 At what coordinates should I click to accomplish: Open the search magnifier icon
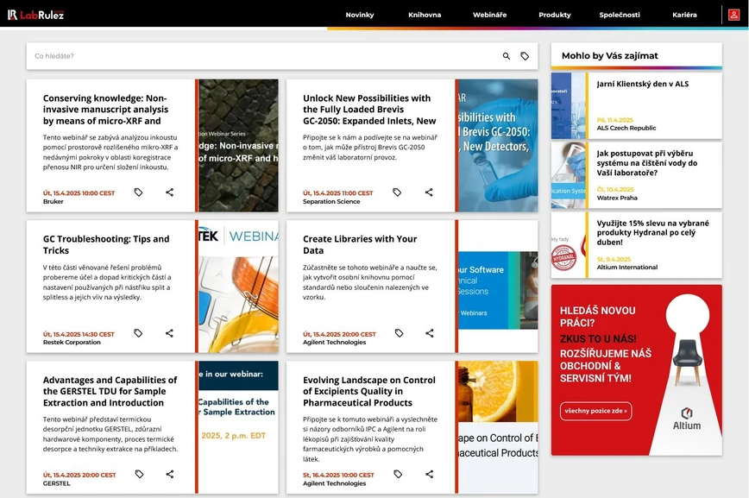click(x=506, y=54)
